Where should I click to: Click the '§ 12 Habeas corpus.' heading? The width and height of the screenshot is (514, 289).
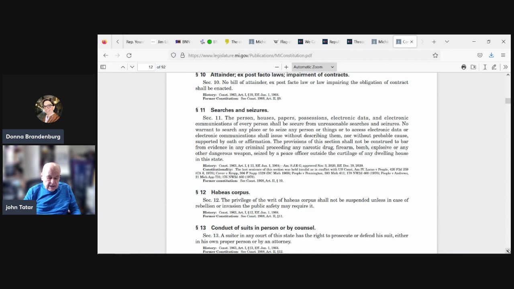coord(222,192)
